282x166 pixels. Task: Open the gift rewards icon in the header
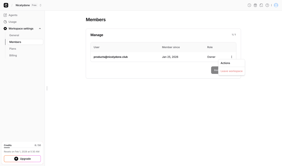[255, 5]
